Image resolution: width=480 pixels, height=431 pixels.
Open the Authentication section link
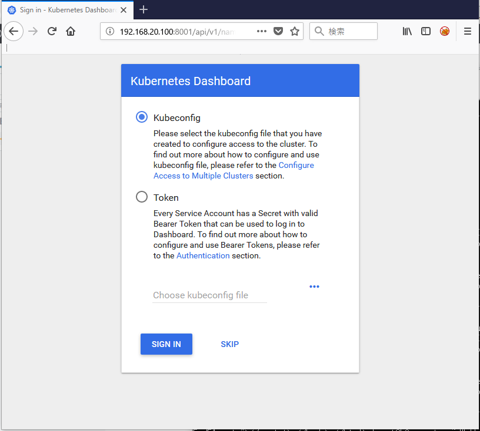click(x=203, y=255)
